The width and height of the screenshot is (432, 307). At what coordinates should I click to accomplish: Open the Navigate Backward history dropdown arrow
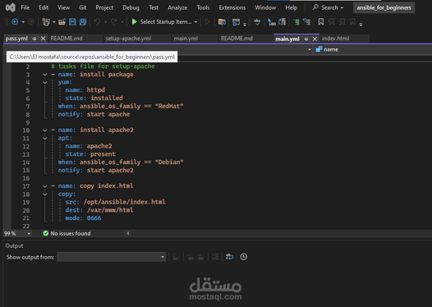click(23, 22)
